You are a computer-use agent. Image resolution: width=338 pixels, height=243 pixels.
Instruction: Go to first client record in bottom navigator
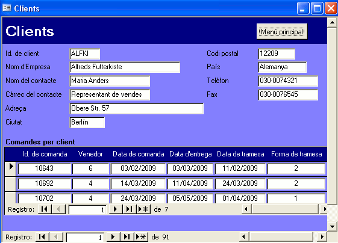pyautogui.click(x=42, y=237)
